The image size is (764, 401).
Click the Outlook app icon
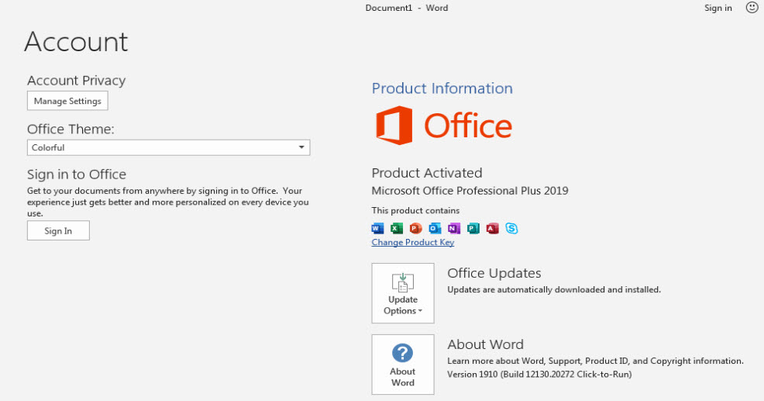tap(435, 228)
